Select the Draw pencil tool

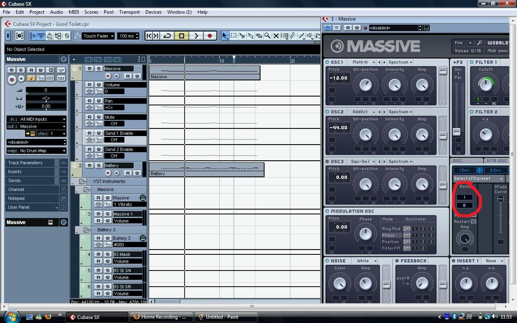(x=293, y=36)
